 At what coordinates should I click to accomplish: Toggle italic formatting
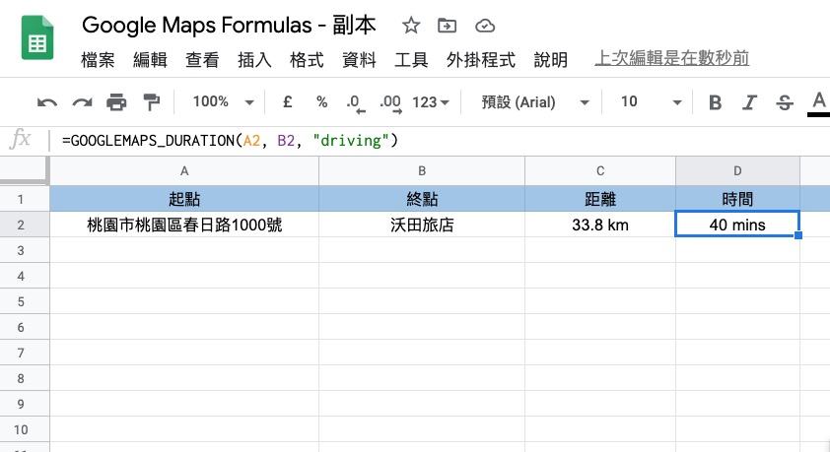tap(750, 102)
